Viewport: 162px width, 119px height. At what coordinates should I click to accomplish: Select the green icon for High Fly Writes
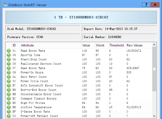coord(9,103)
